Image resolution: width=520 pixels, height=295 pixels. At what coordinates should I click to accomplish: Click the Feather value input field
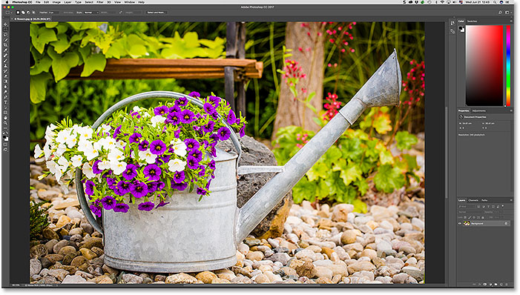click(54, 13)
